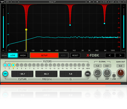Select inactive filter 10 circle
This screenshot has height=109, width=127.
point(42,65)
